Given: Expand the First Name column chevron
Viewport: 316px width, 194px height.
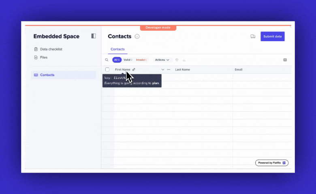Looking at the screenshot, I should 162,70.
